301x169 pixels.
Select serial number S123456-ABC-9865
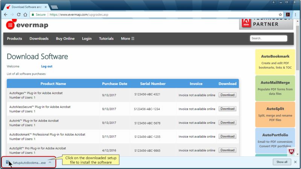click(147, 151)
